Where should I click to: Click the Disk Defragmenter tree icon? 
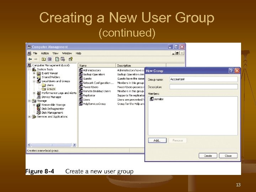click(x=39, y=109)
